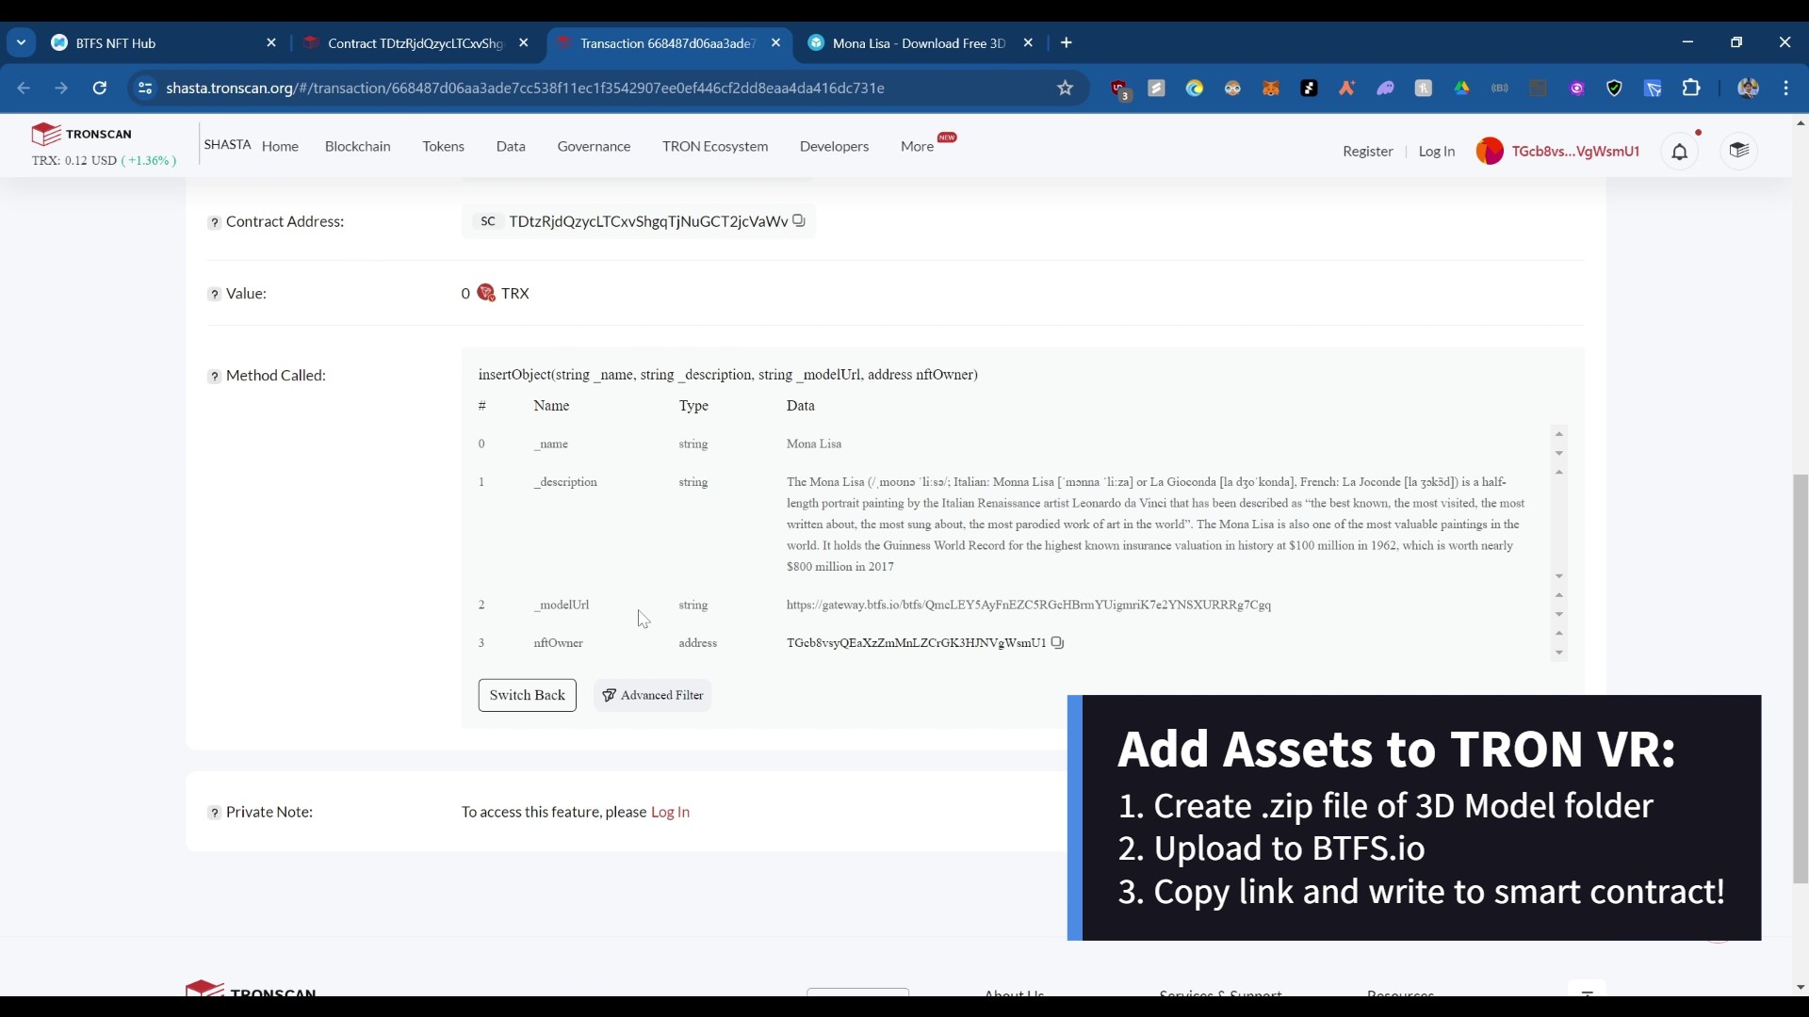Click the TRONSCAN logo

click(x=82, y=134)
